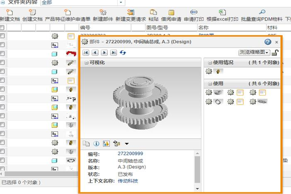Click the 新建部件 gear icon
291x194 pixels.
tap(103, 12)
